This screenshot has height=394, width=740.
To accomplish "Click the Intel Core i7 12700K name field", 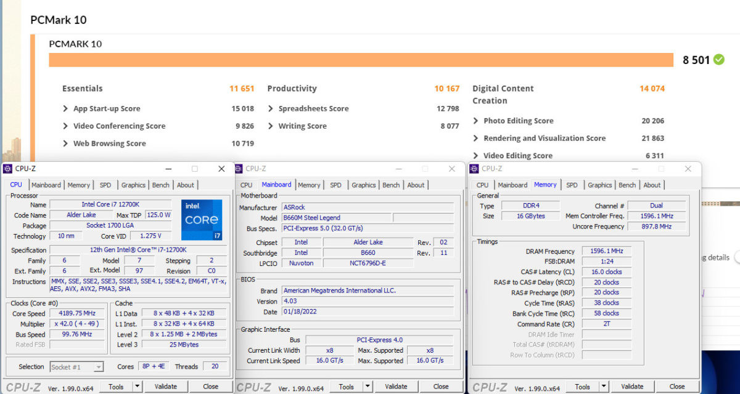I will point(110,204).
